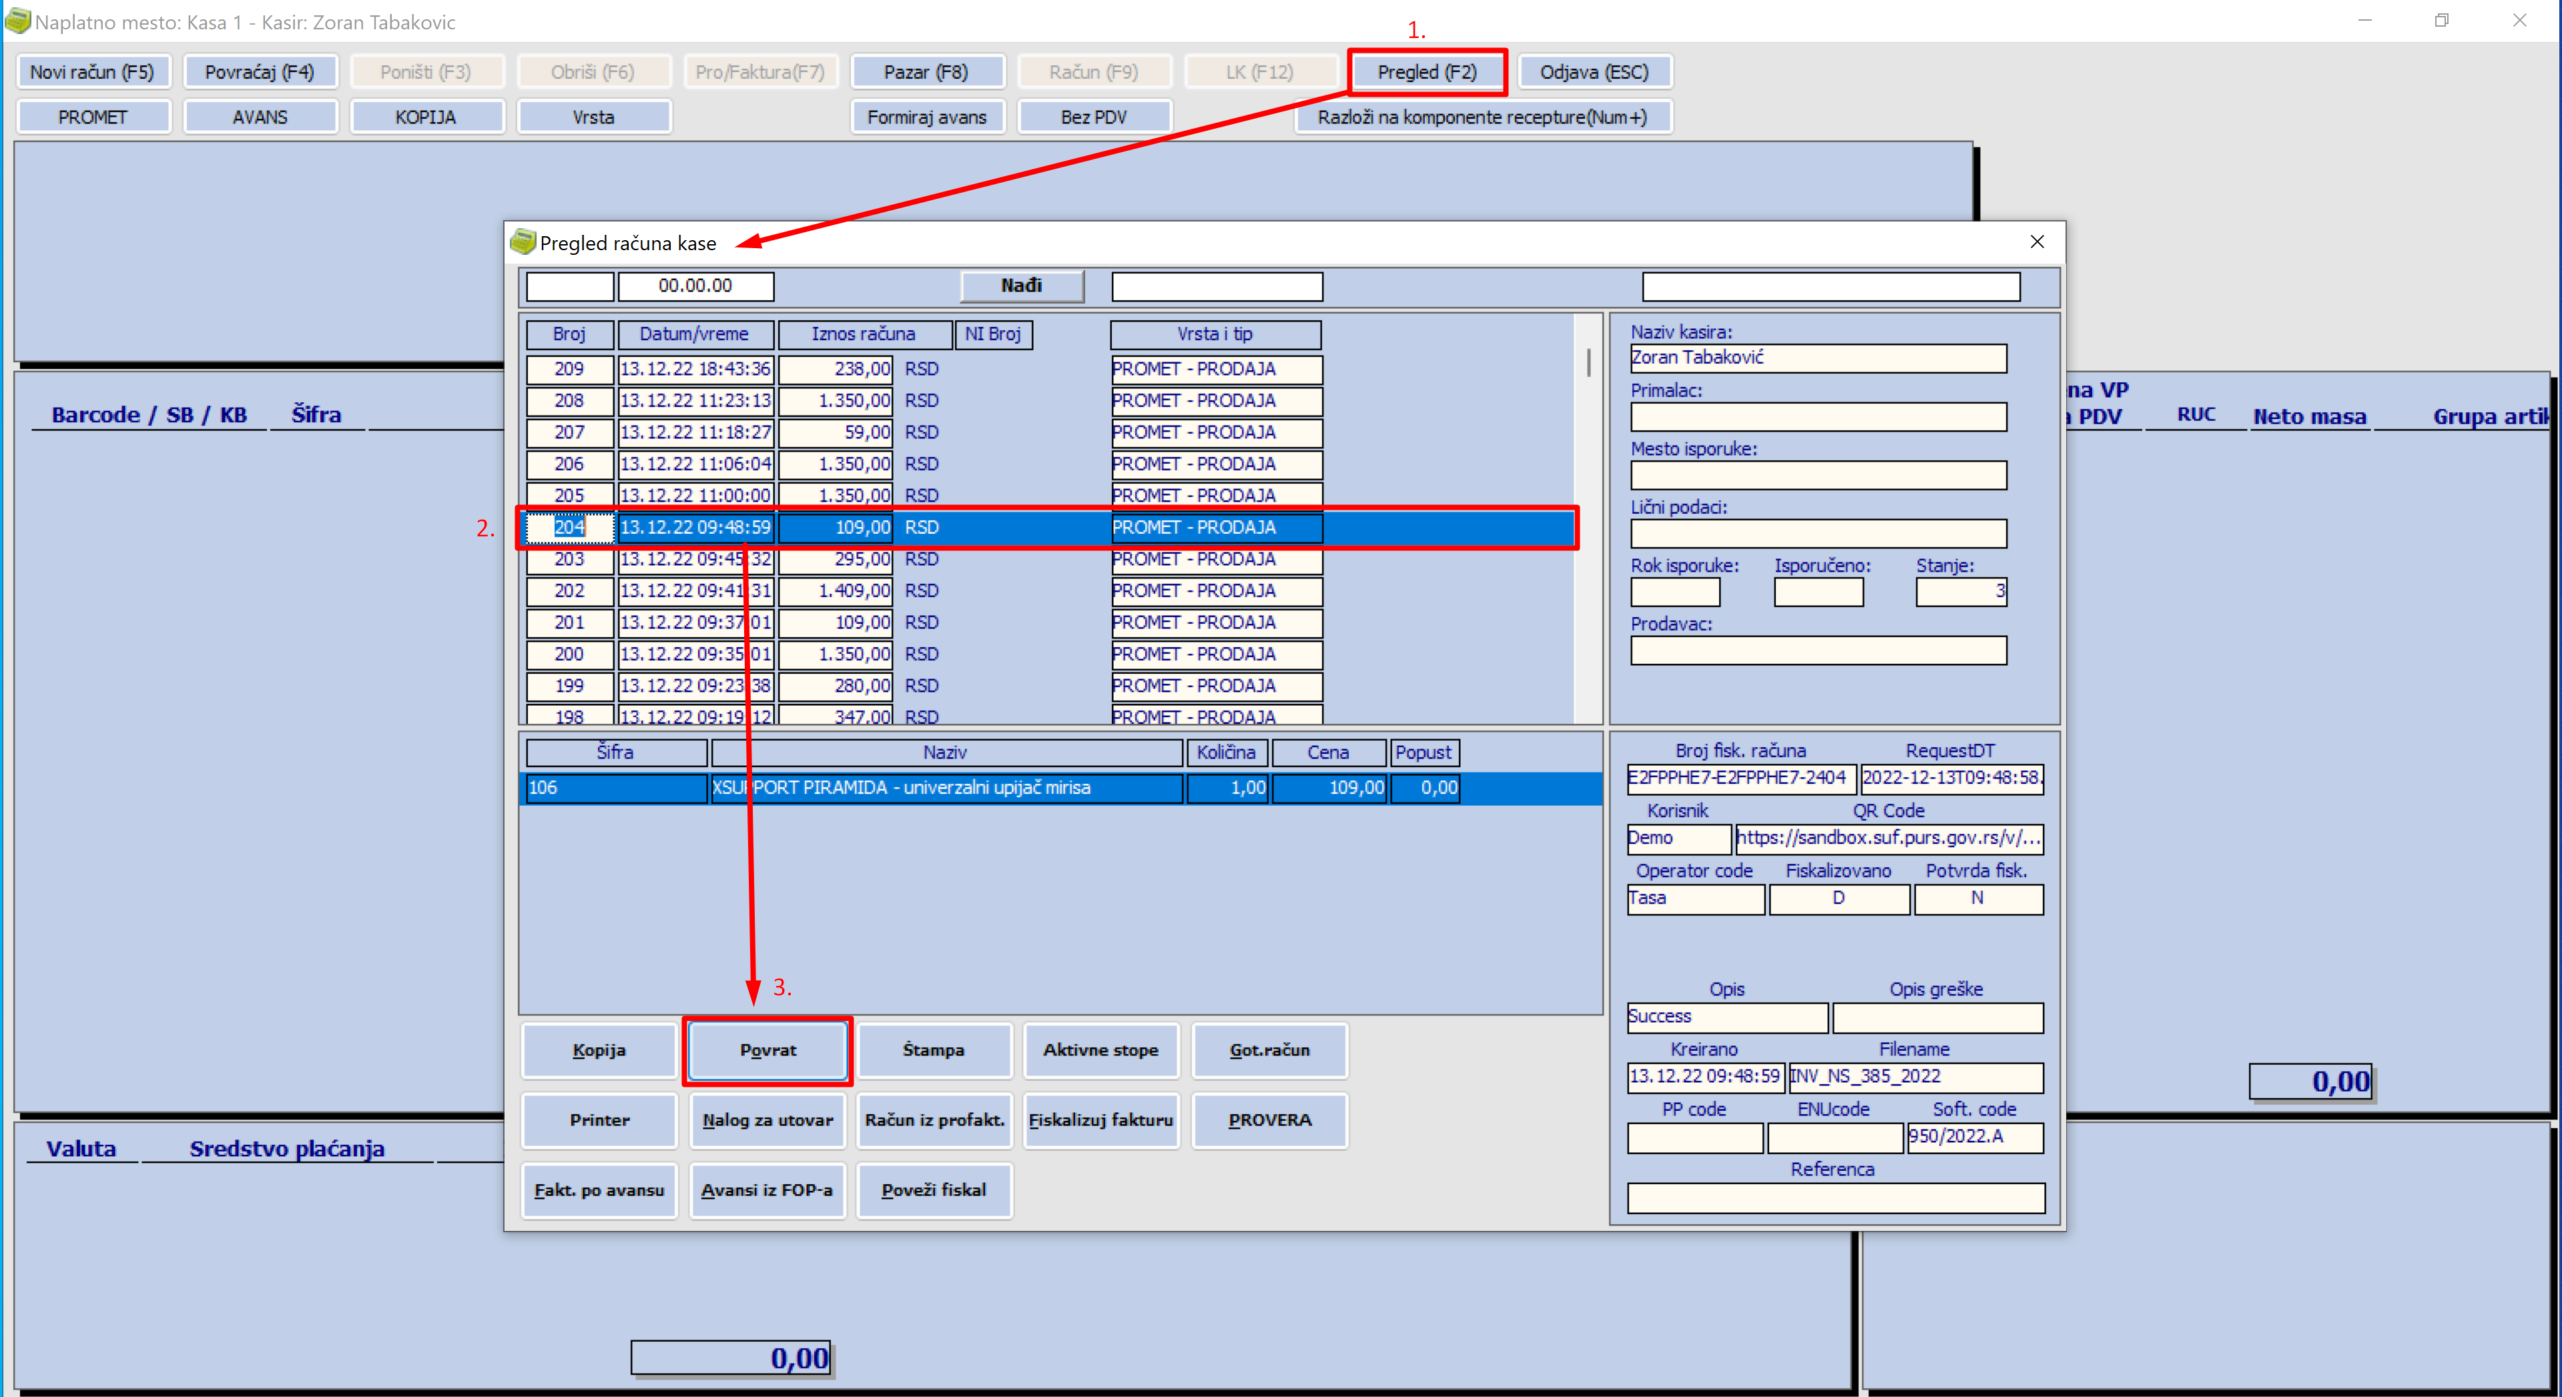The height and width of the screenshot is (1397, 2562).
Task: Select the XSUPPORT PIRAMIDA item row
Action: pyautogui.click(x=1059, y=787)
